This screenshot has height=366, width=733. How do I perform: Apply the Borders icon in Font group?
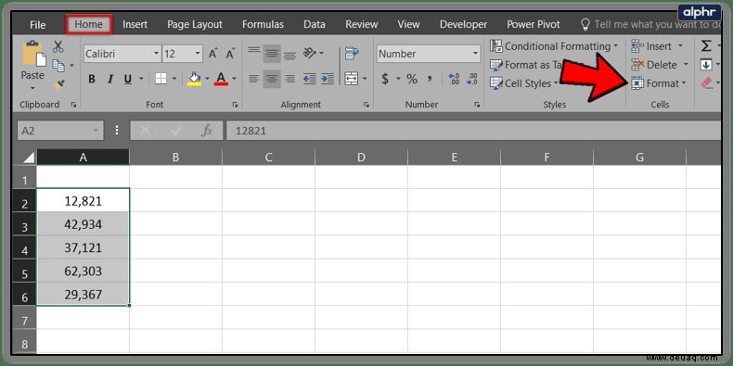(161, 79)
